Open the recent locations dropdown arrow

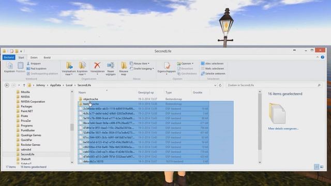pos(19,85)
